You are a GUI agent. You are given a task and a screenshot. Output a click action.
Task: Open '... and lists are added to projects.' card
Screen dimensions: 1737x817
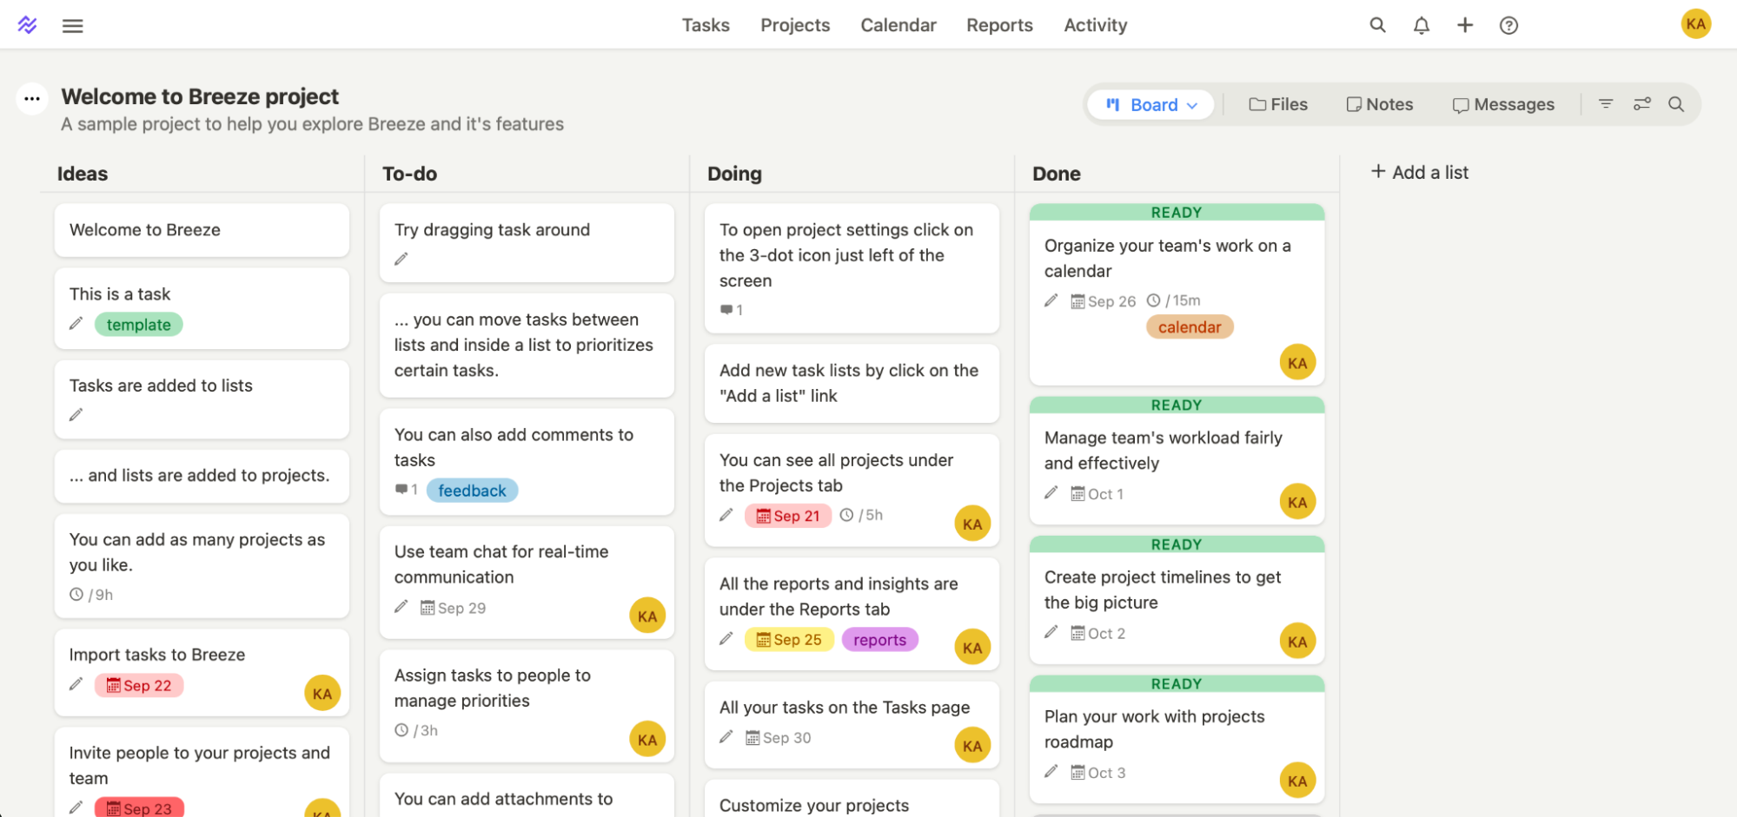202,476
